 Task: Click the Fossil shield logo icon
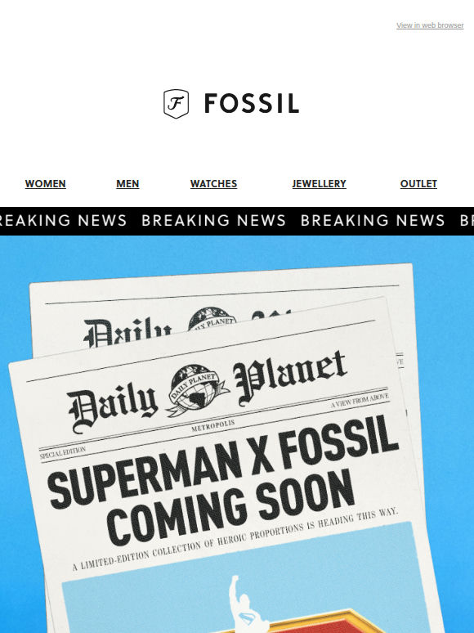point(176,104)
